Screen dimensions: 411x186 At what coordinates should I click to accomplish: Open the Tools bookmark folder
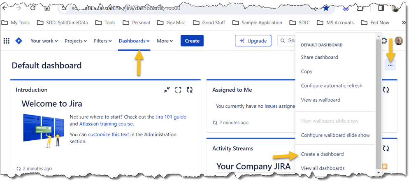pyautogui.click(x=105, y=23)
